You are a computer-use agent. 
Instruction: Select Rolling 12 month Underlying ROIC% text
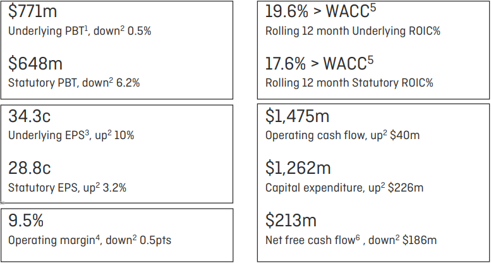(353, 30)
